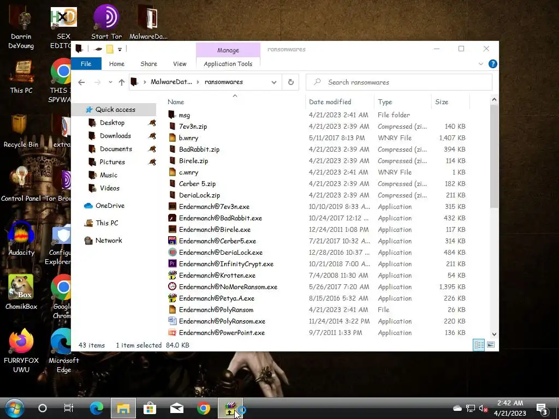
Task: Select Network in navigation pane
Action: [x=109, y=241]
